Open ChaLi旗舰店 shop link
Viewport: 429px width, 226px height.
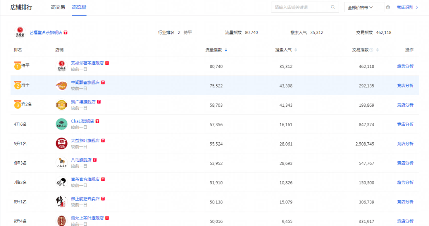tap(82, 121)
